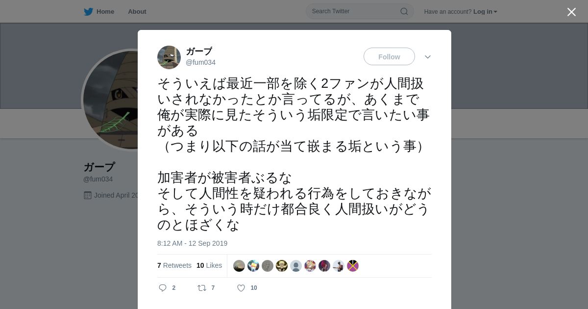The image size is (588, 309).
Task: Follow the @fum034 account
Action: 389,57
